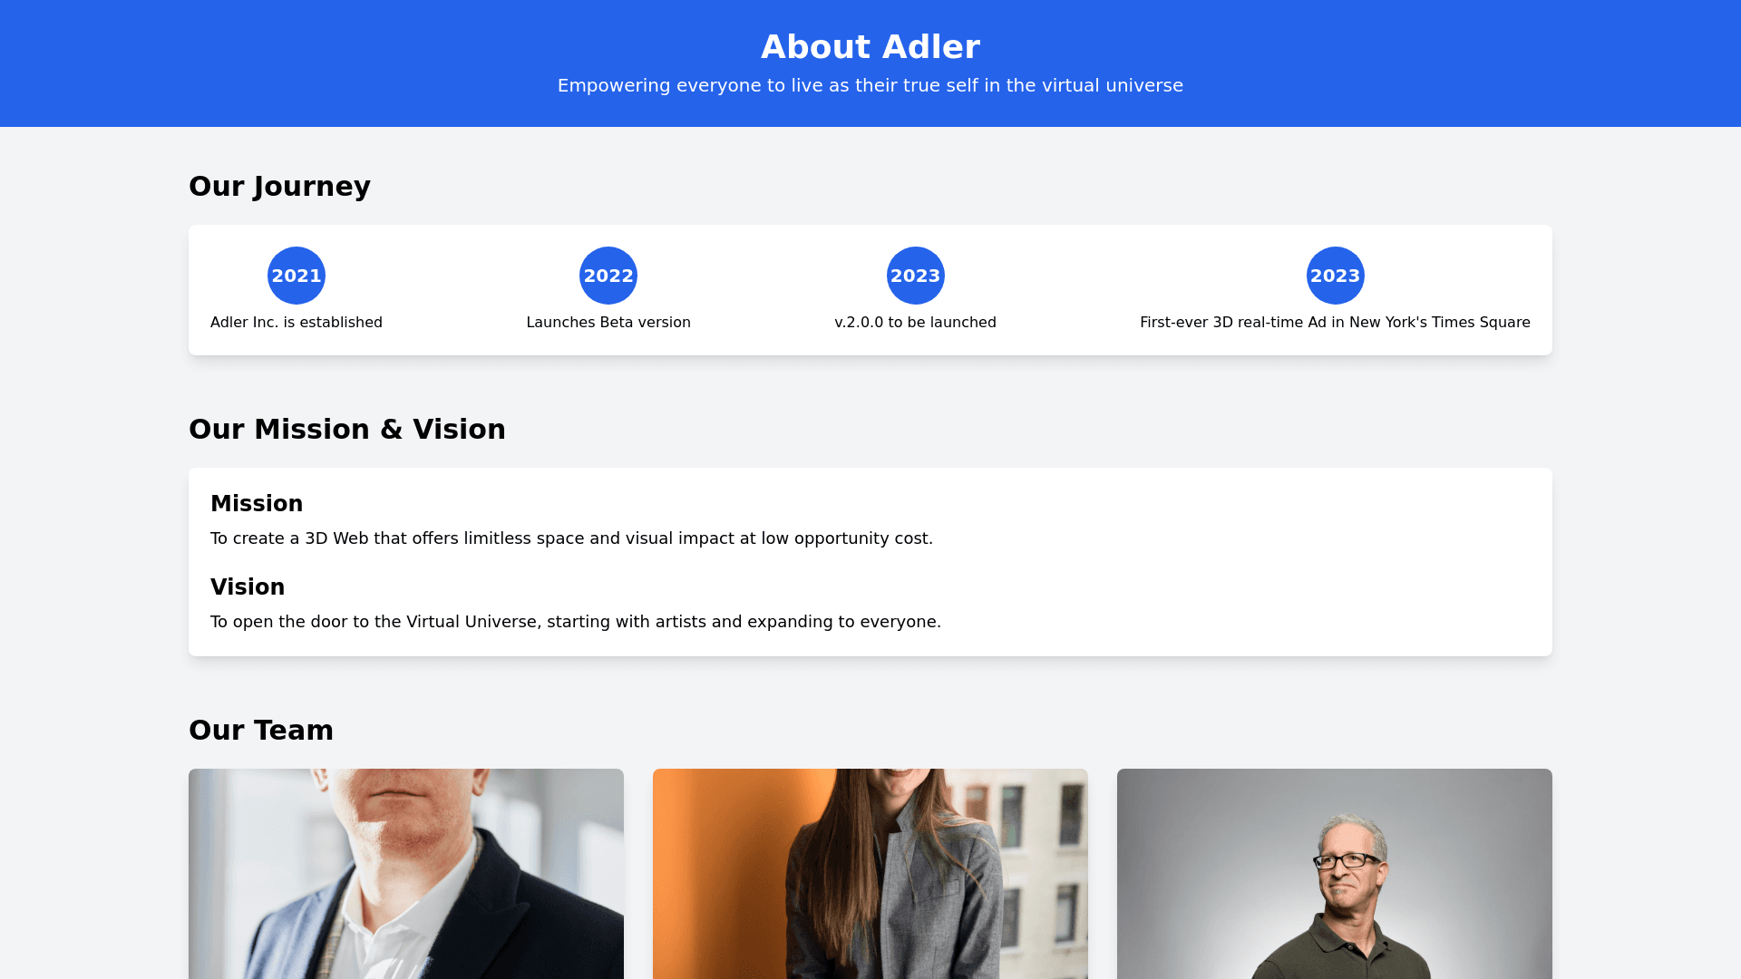This screenshot has height=979, width=1741.
Task: Open team photo of woman with long hair
Action: tap(870, 874)
